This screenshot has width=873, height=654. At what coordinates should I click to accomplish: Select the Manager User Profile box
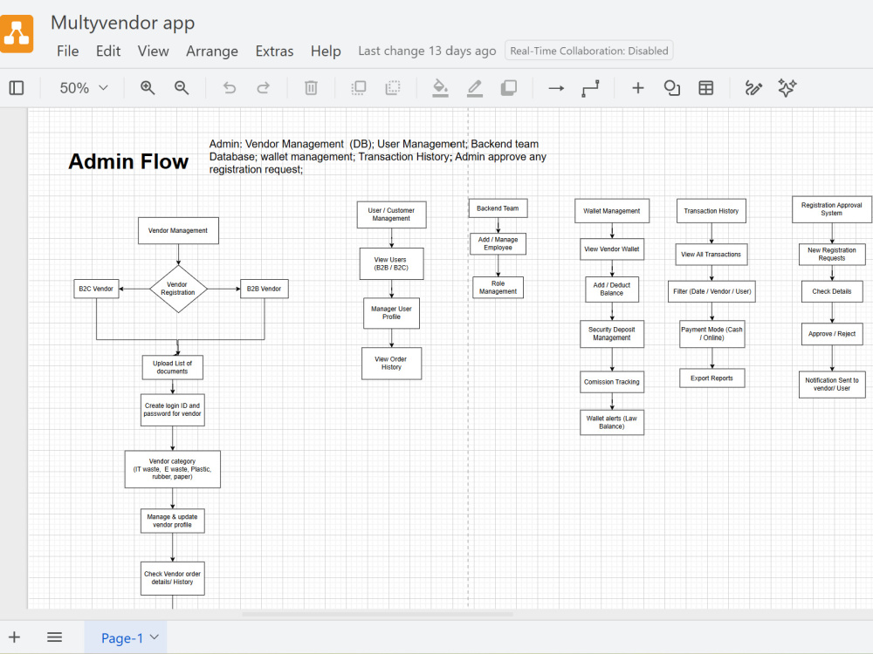[391, 313]
